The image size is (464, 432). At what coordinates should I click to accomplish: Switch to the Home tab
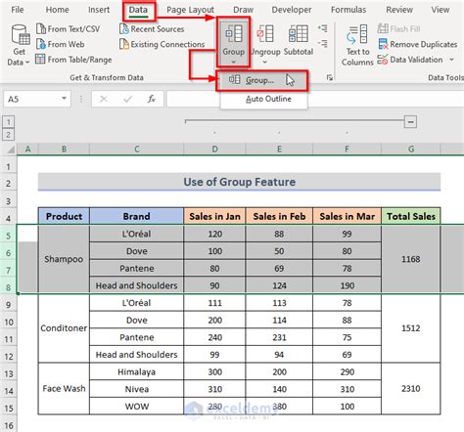57,10
